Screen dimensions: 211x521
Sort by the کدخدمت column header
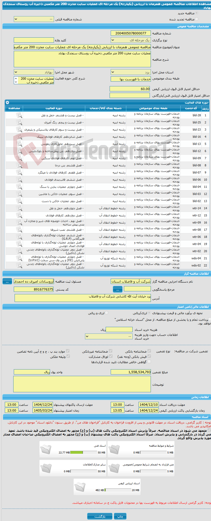coord(191,108)
